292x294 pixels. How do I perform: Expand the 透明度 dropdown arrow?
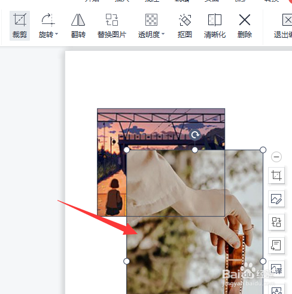click(x=163, y=34)
